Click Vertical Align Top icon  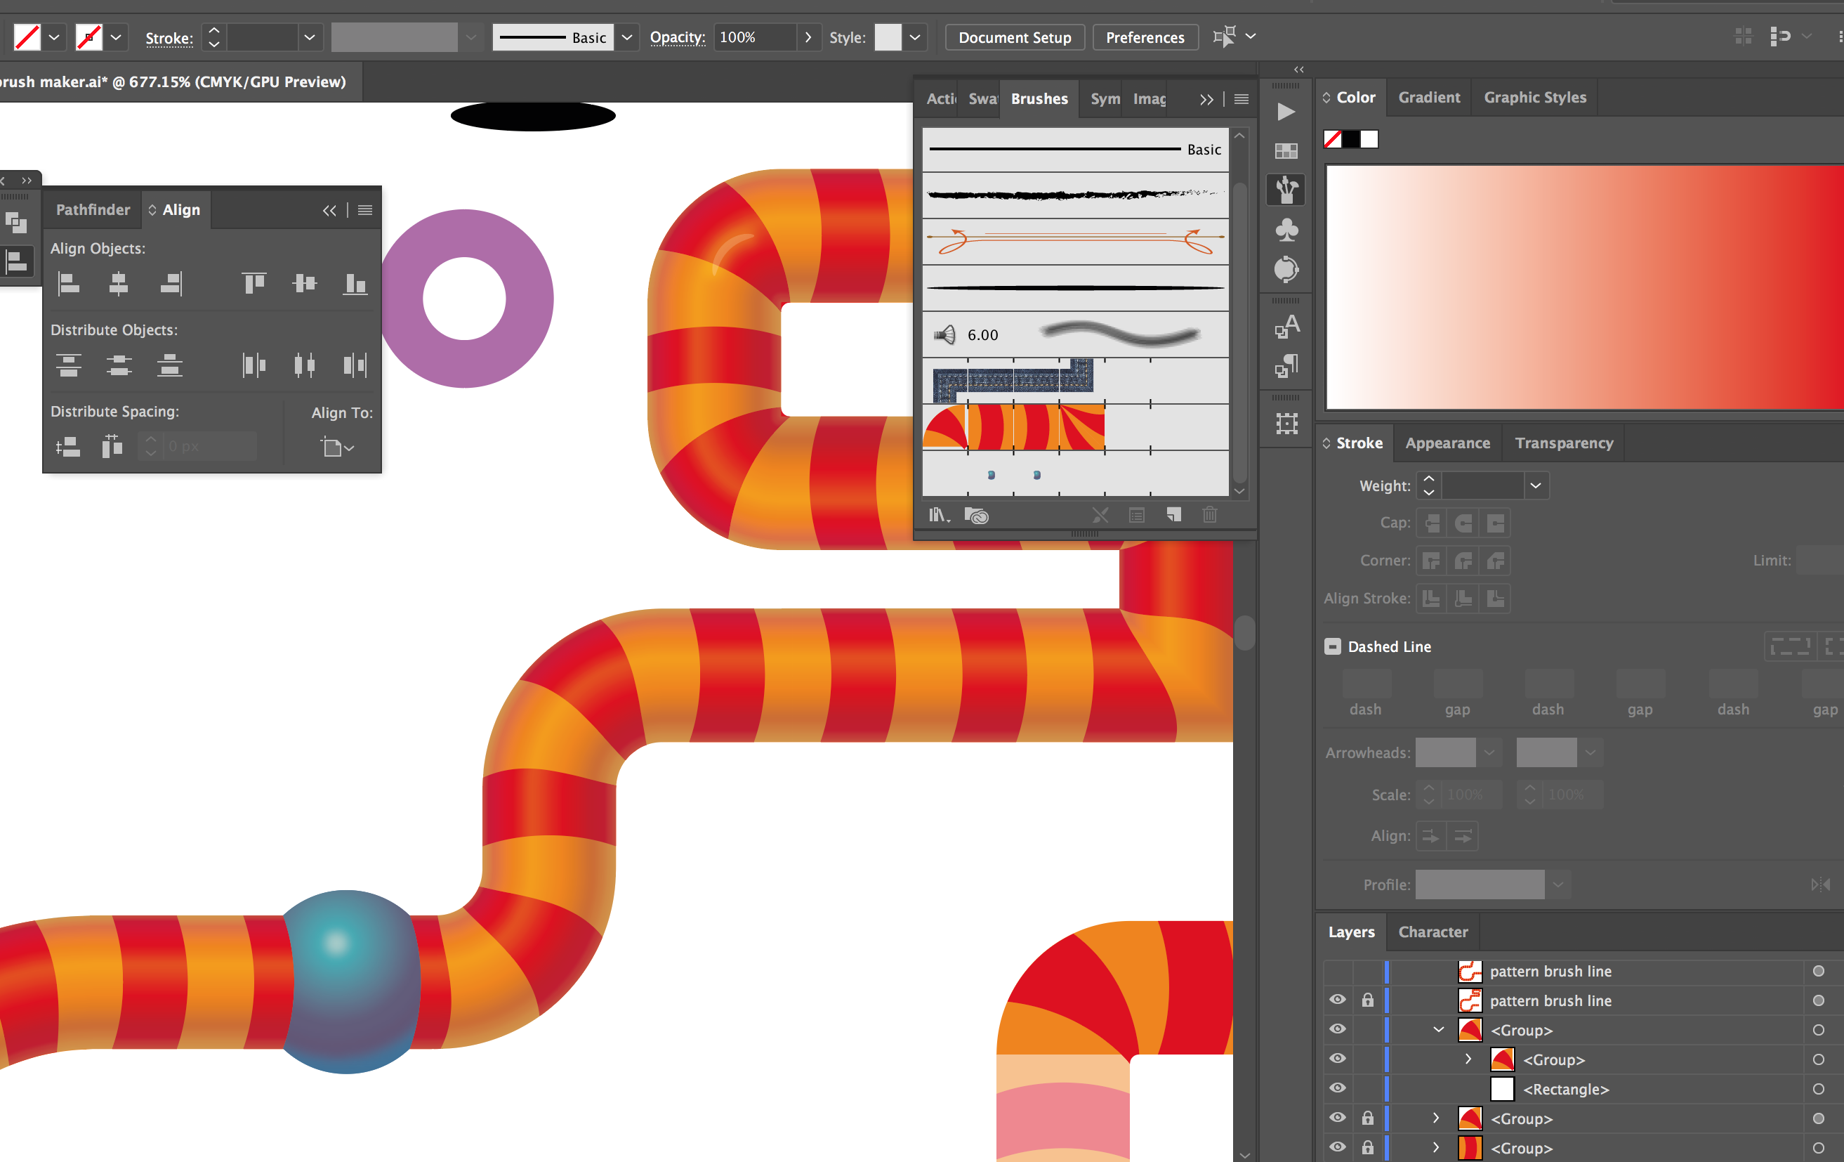pyautogui.click(x=253, y=285)
